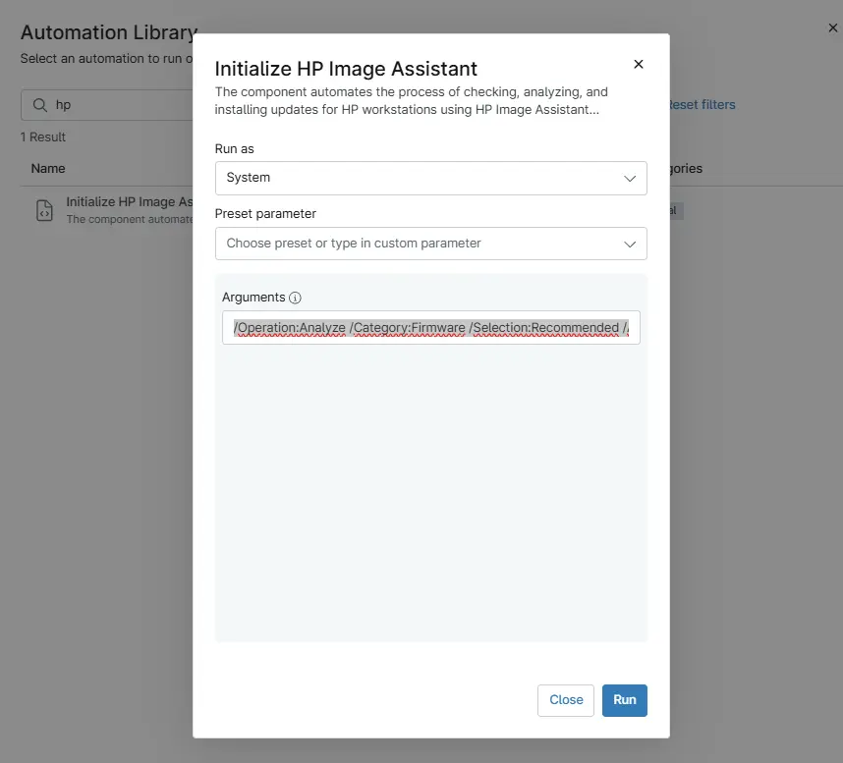Viewport: 843px width, 763px height.
Task: Sort by the Name column header
Action: tap(48, 169)
